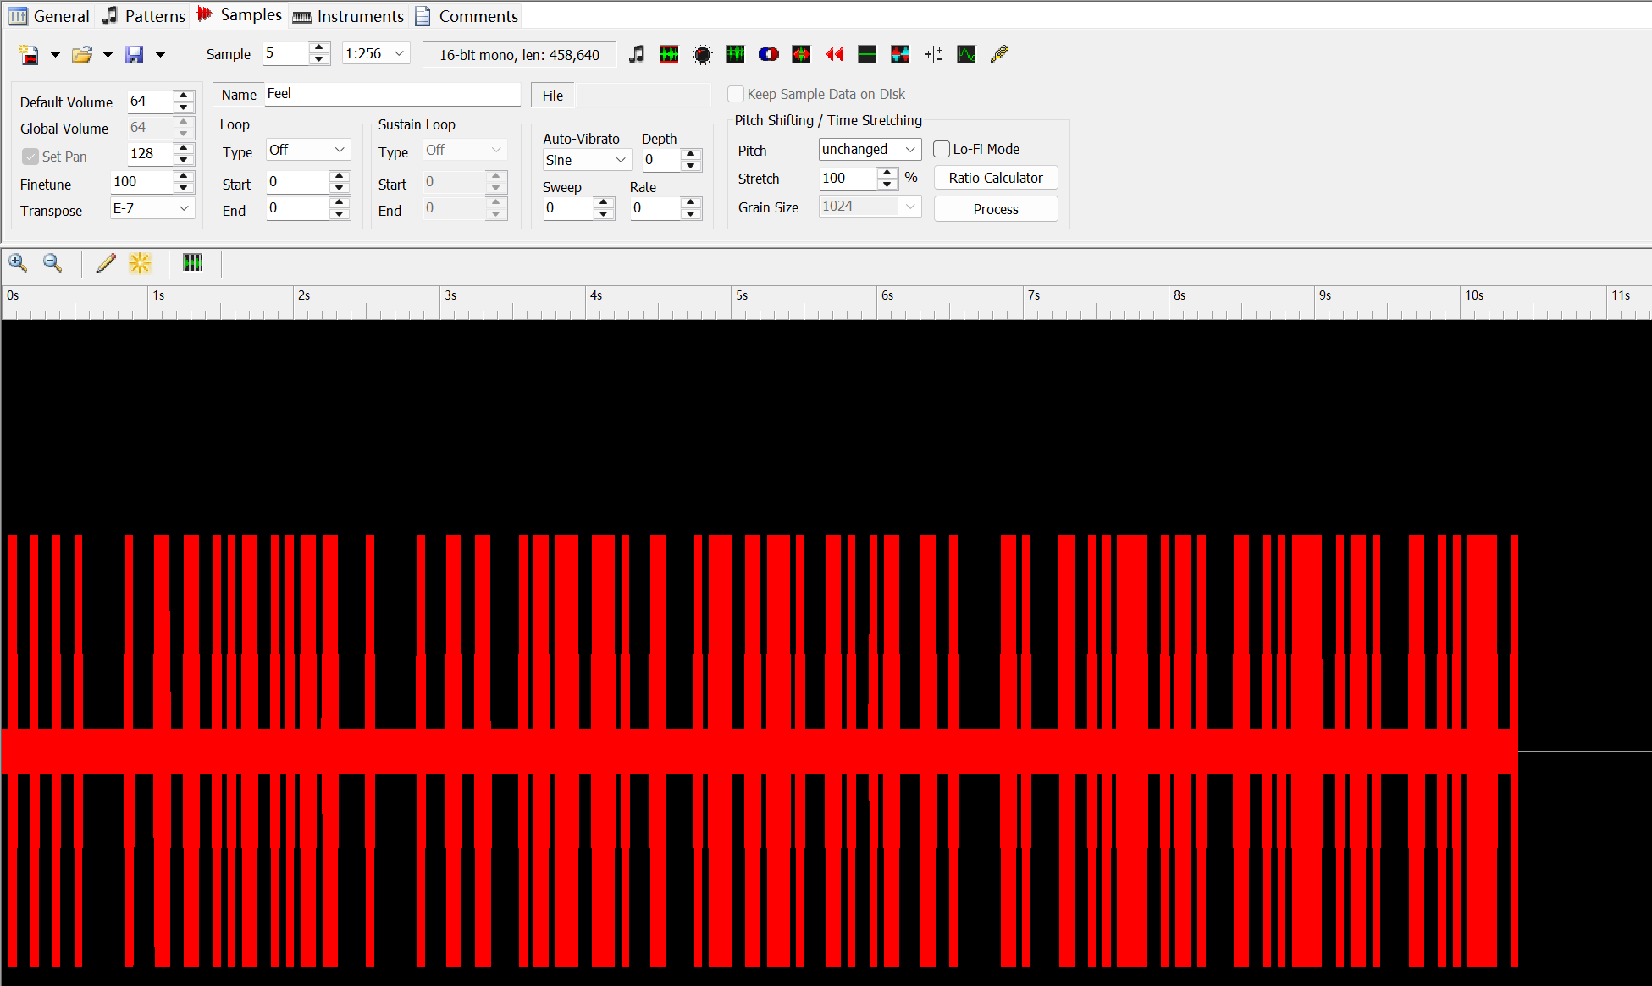
Task: Click the Open Sample folder icon
Action: click(81, 55)
